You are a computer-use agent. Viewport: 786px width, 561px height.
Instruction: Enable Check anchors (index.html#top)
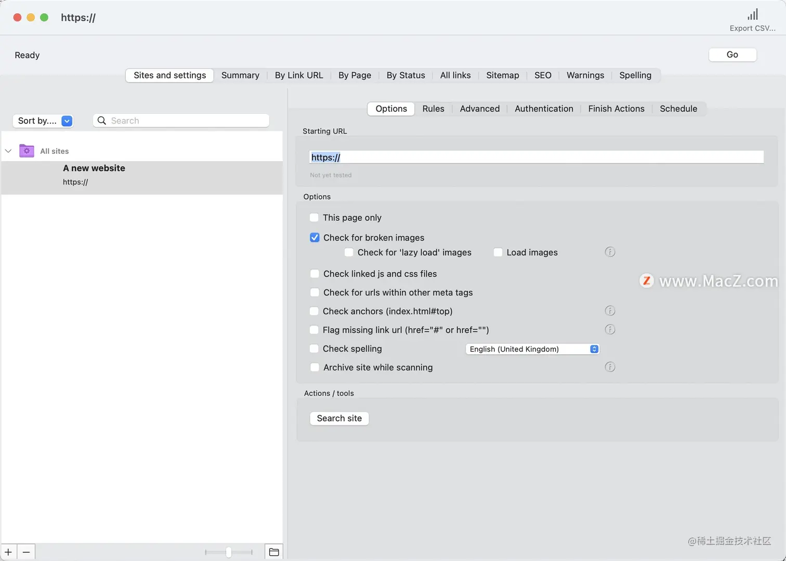click(x=314, y=311)
